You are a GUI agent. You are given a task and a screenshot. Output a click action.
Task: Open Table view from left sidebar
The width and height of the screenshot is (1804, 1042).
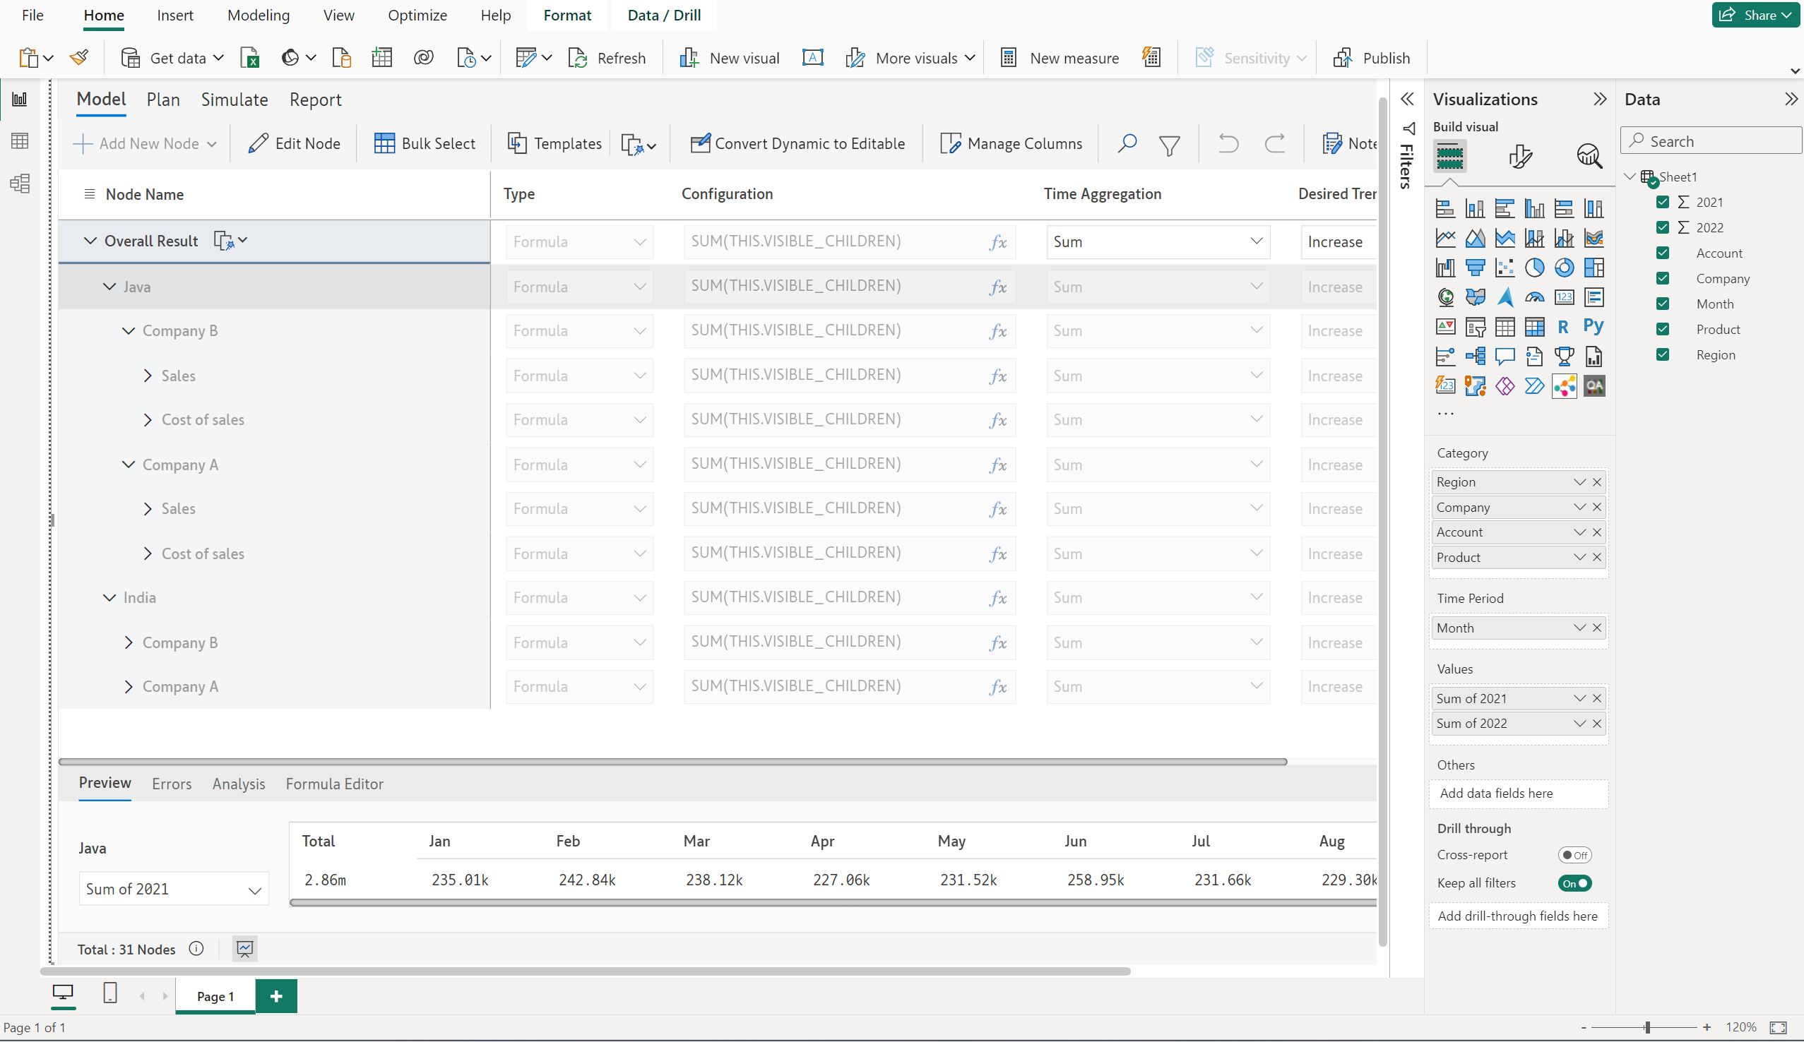pyautogui.click(x=20, y=141)
